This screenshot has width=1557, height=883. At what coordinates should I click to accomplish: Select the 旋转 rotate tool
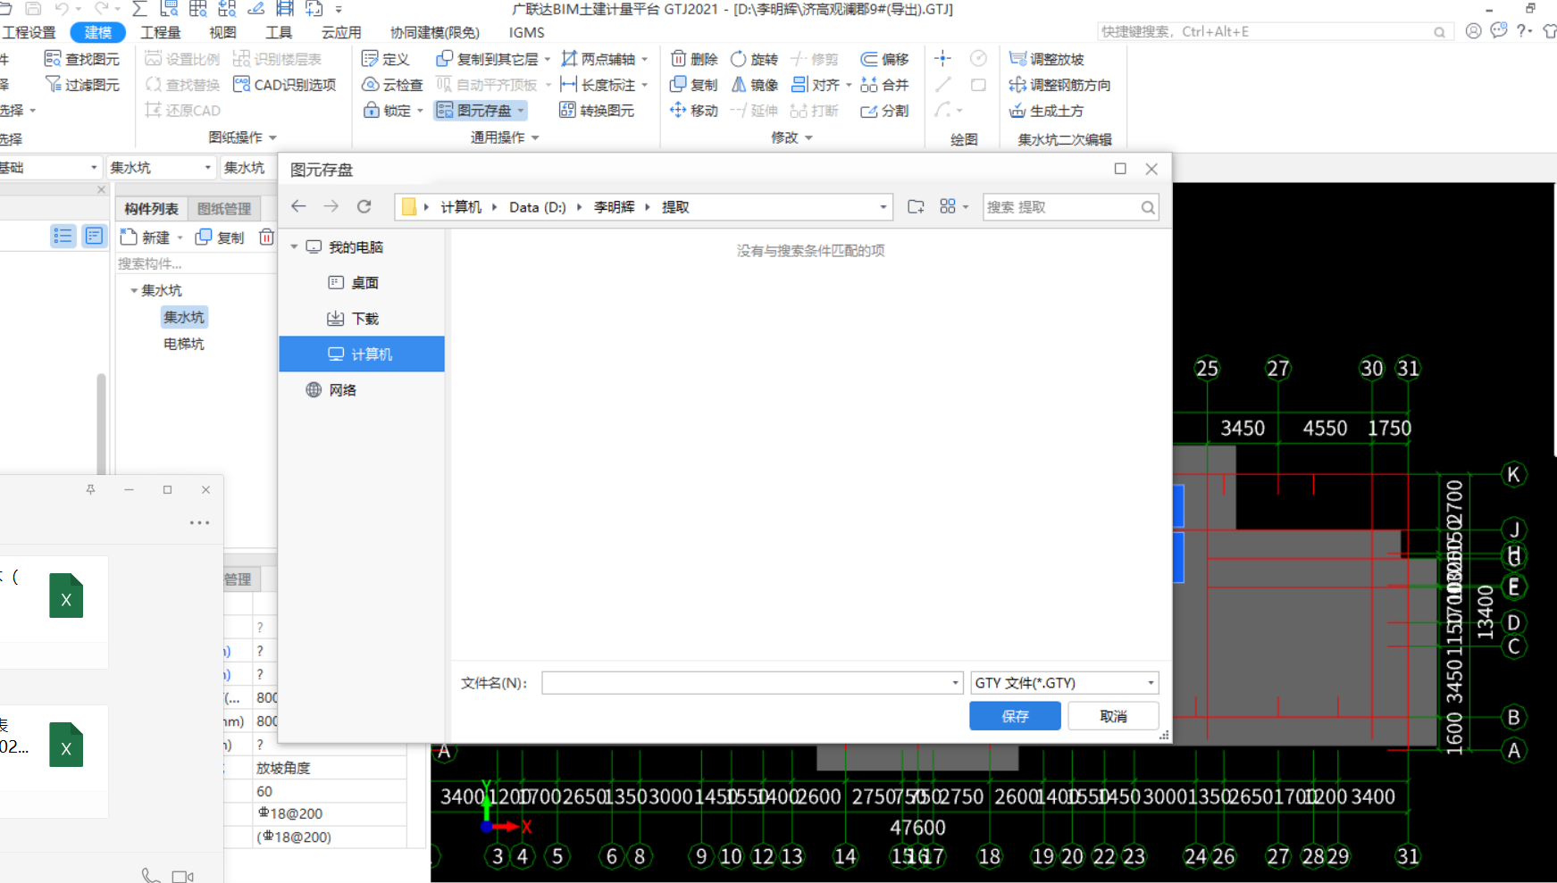pos(754,59)
